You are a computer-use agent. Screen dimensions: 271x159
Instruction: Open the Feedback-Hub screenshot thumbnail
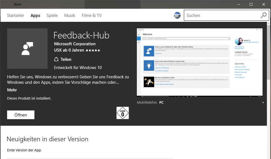pos(200,62)
